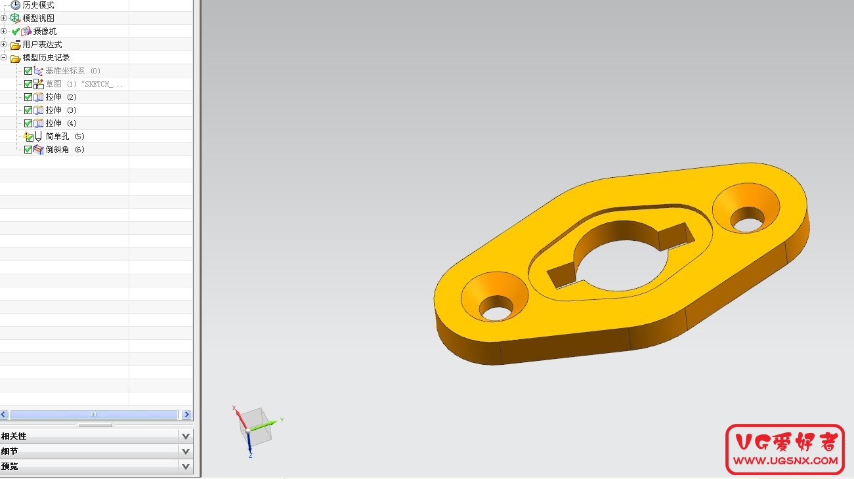Expand the 细节 panel chevron
The height and width of the screenshot is (479, 854).
click(186, 451)
